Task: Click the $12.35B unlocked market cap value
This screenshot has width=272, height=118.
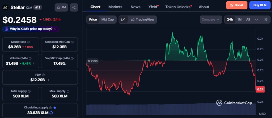Action: (x=59, y=47)
